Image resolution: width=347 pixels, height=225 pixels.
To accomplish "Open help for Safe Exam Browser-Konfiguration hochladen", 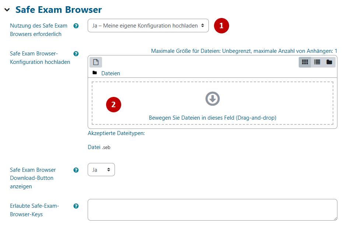I will click(76, 54).
